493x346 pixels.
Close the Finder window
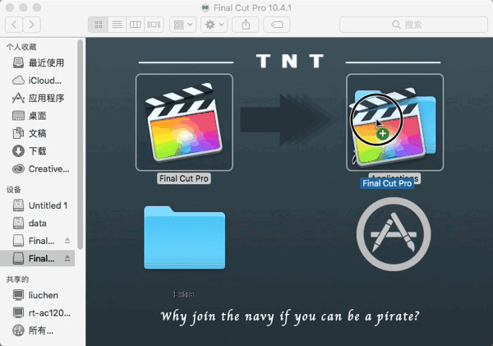tap(9, 7)
